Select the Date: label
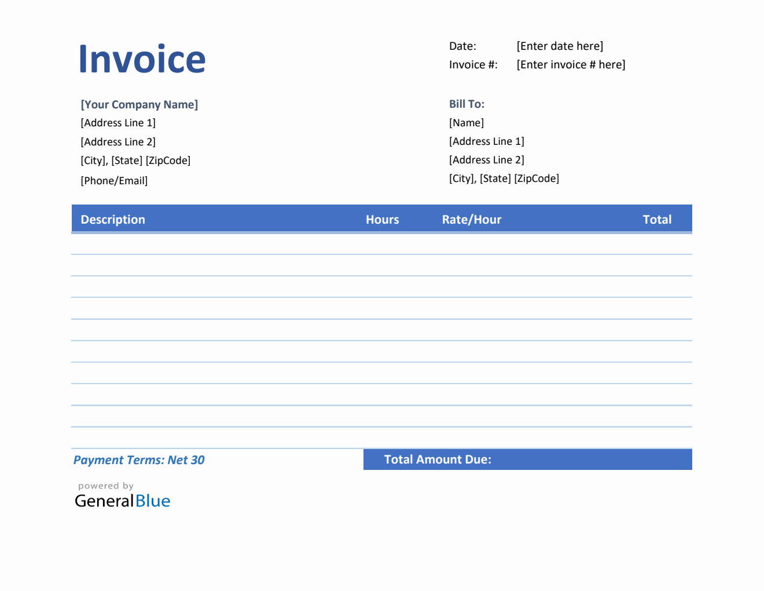Screen dimensions: 764x591 tap(462, 46)
